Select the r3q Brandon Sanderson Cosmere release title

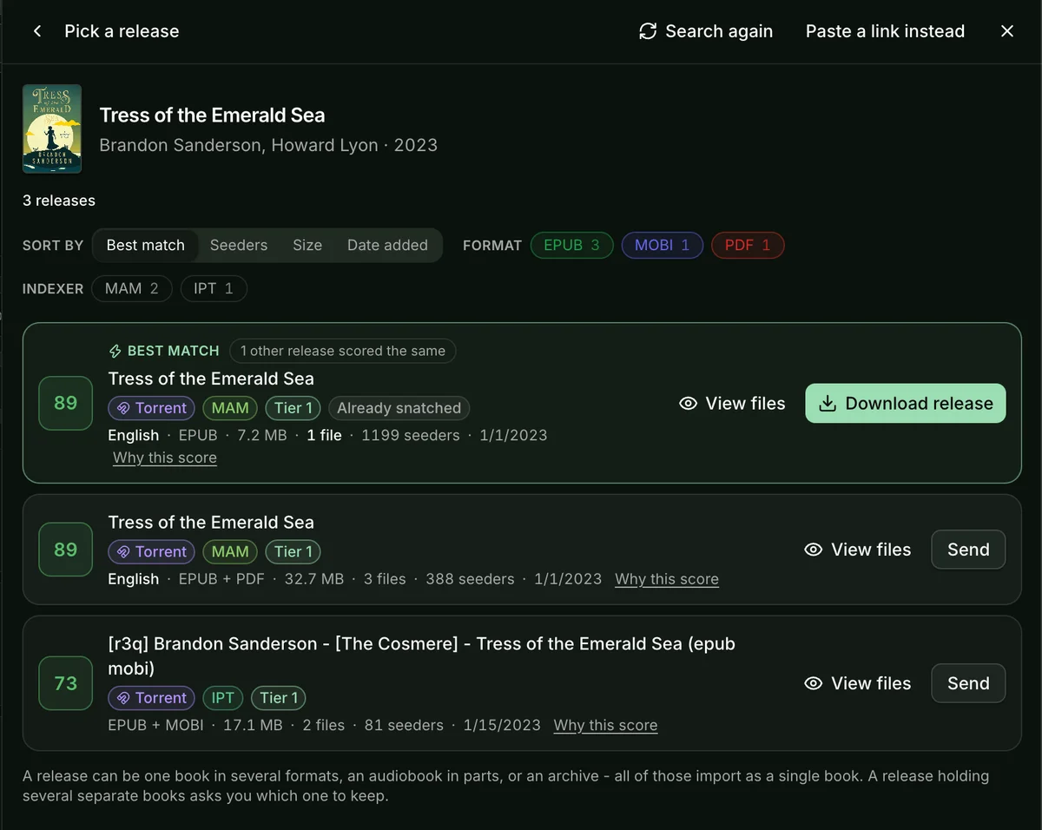pos(421,655)
